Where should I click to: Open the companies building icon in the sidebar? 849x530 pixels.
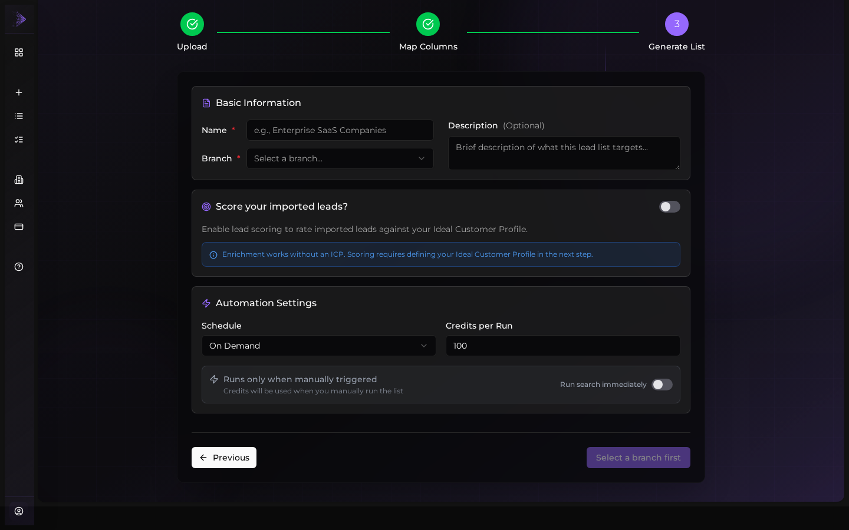click(19, 180)
